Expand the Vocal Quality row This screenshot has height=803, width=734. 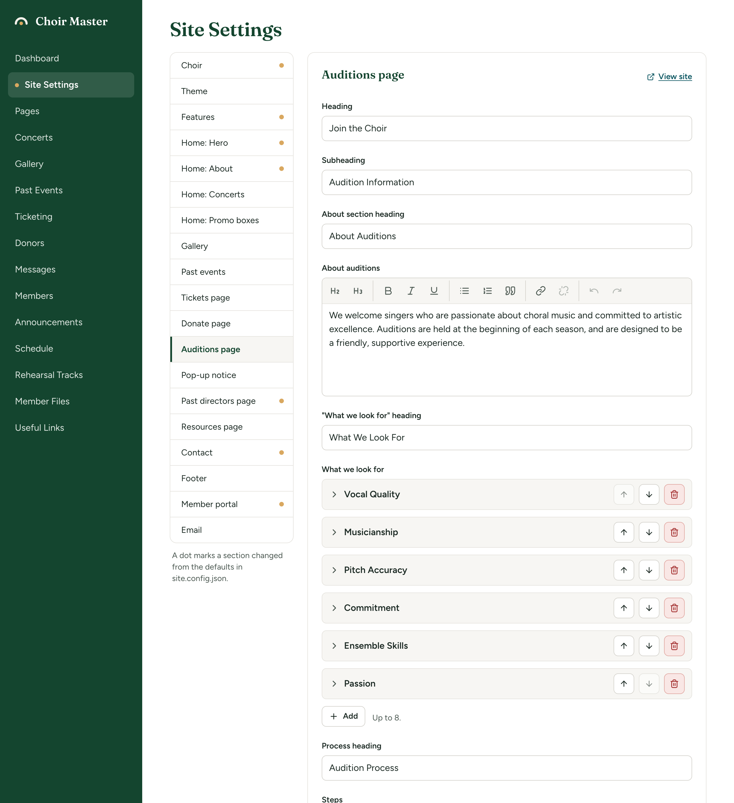(334, 494)
